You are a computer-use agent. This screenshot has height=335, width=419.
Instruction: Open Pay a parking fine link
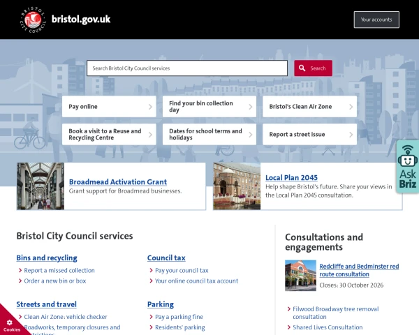click(x=179, y=317)
